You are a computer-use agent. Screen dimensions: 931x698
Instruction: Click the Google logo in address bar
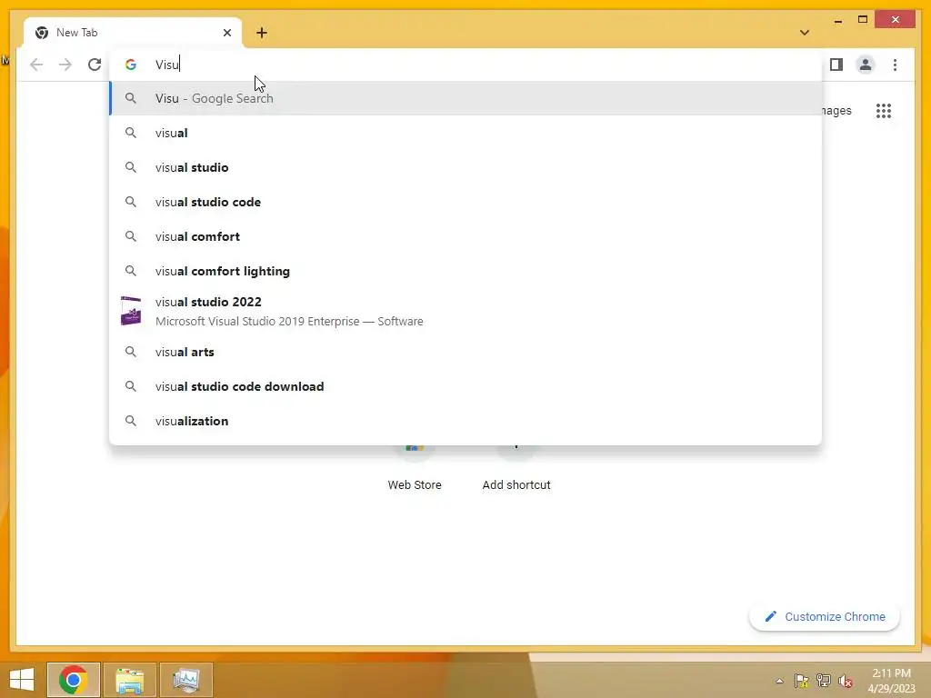tap(131, 65)
